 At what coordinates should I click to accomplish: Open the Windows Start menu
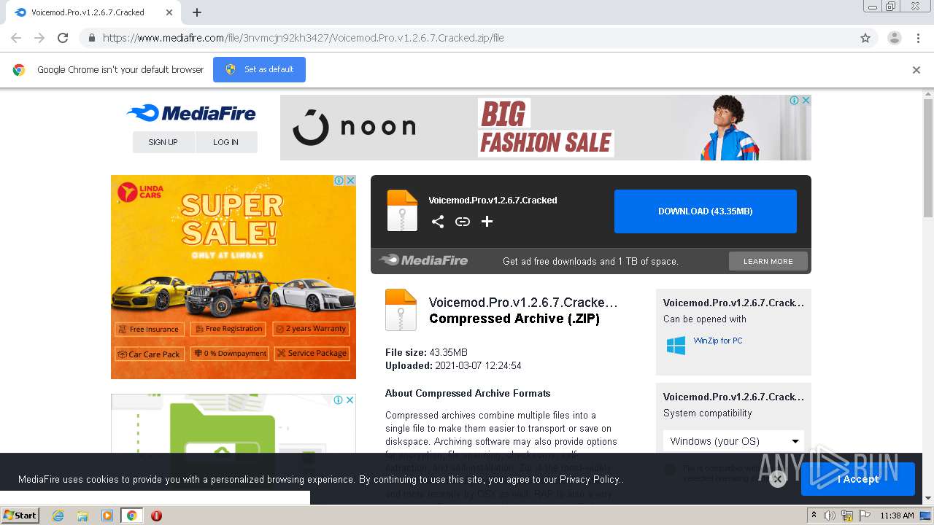coord(20,516)
